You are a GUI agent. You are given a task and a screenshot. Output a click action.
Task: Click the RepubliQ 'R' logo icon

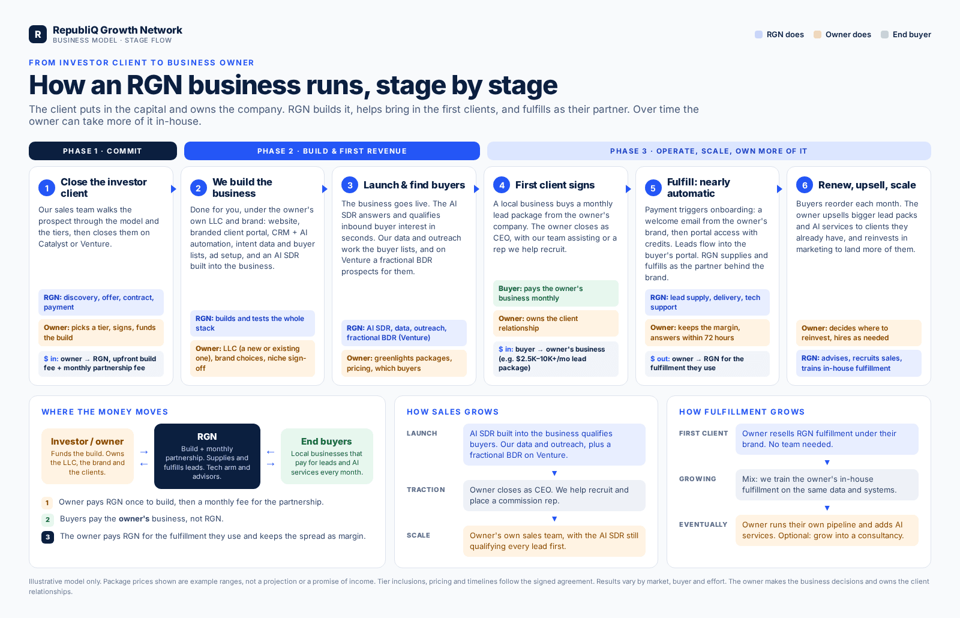coord(38,34)
